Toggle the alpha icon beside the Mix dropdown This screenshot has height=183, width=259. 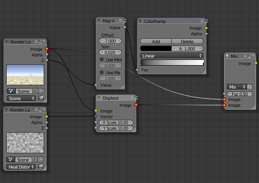click(249, 87)
